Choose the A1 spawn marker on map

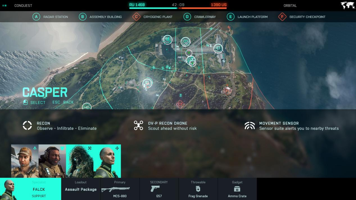pyautogui.click(x=147, y=83)
